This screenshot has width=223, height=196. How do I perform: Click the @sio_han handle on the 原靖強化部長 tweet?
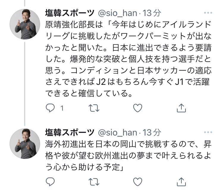tap(117, 13)
